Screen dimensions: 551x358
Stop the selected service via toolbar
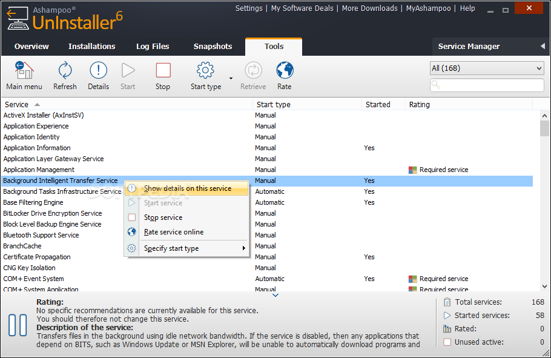coord(163,70)
